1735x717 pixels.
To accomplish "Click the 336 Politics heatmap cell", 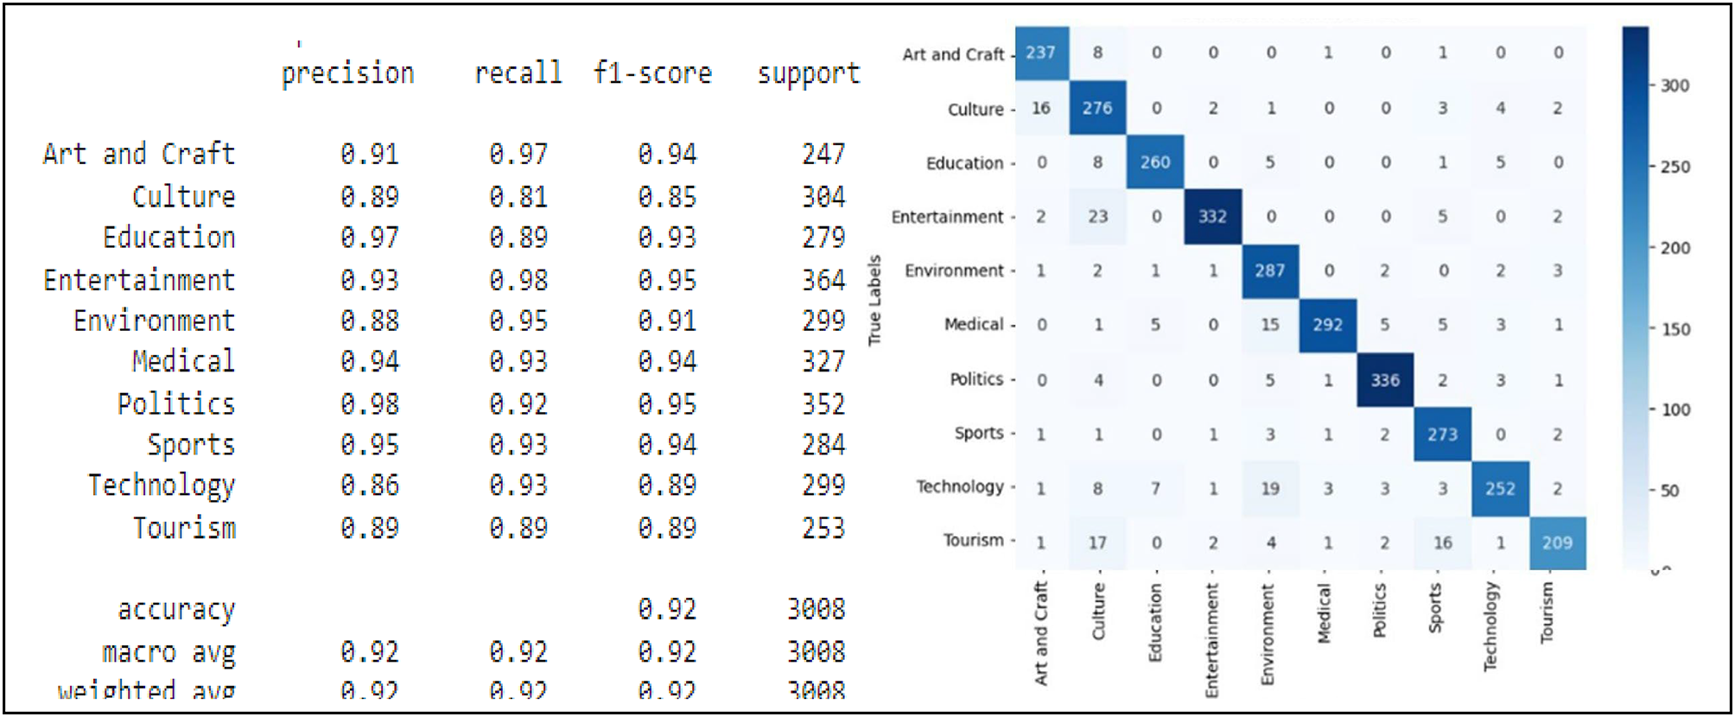I will pos(1384,380).
